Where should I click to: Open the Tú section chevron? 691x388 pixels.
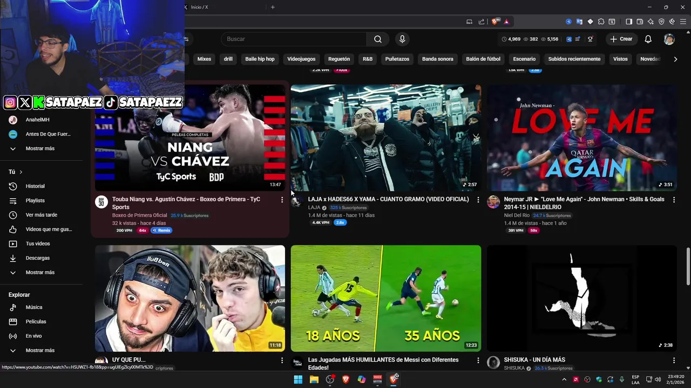coord(21,172)
